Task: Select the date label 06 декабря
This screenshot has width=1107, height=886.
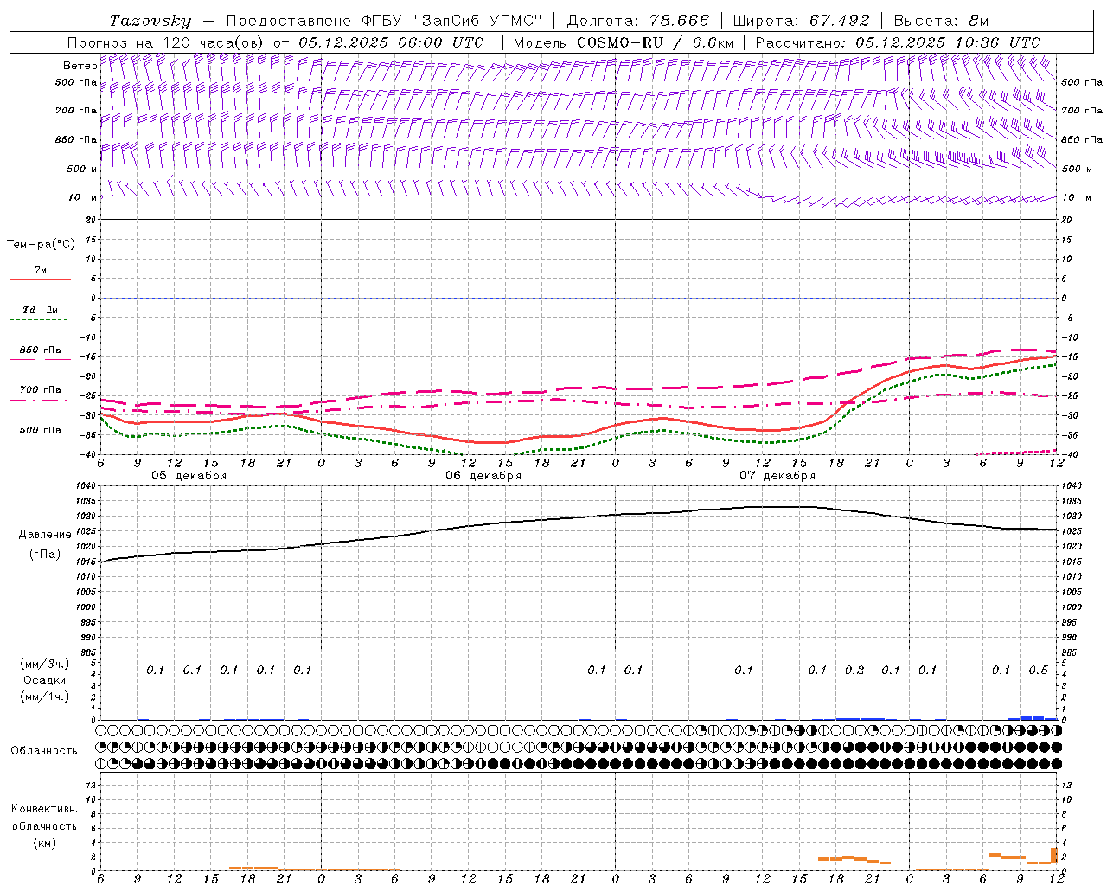Action: click(483, 476)
